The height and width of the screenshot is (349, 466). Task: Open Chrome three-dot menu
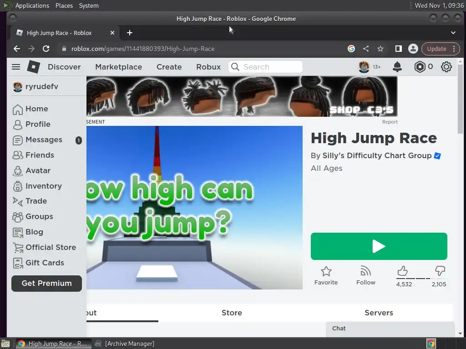click(454, 49)
